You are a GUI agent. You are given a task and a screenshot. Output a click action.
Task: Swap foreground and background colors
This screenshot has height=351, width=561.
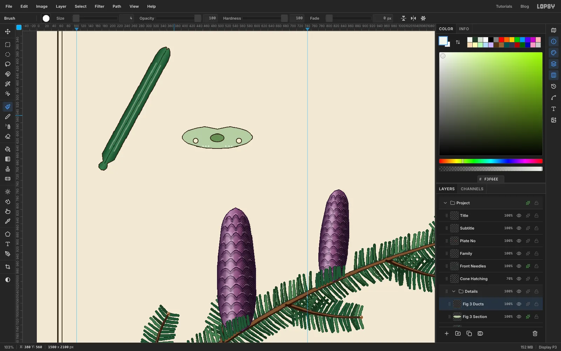coord(458,42)
